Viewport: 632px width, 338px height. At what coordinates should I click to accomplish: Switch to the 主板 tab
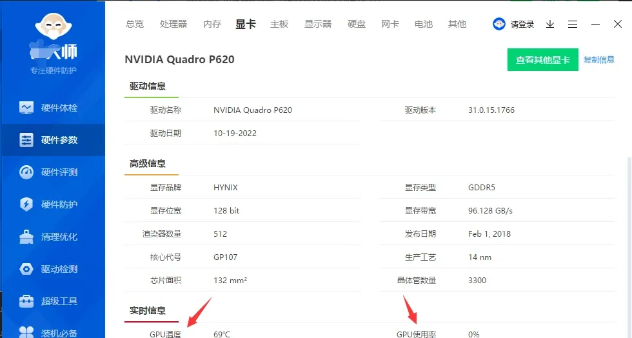(x=279, y=25)
